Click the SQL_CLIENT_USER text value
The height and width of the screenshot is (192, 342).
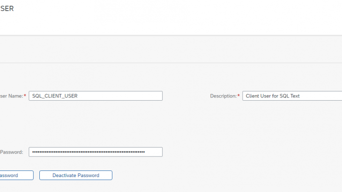pyautogui.click(x=55, y=96)
